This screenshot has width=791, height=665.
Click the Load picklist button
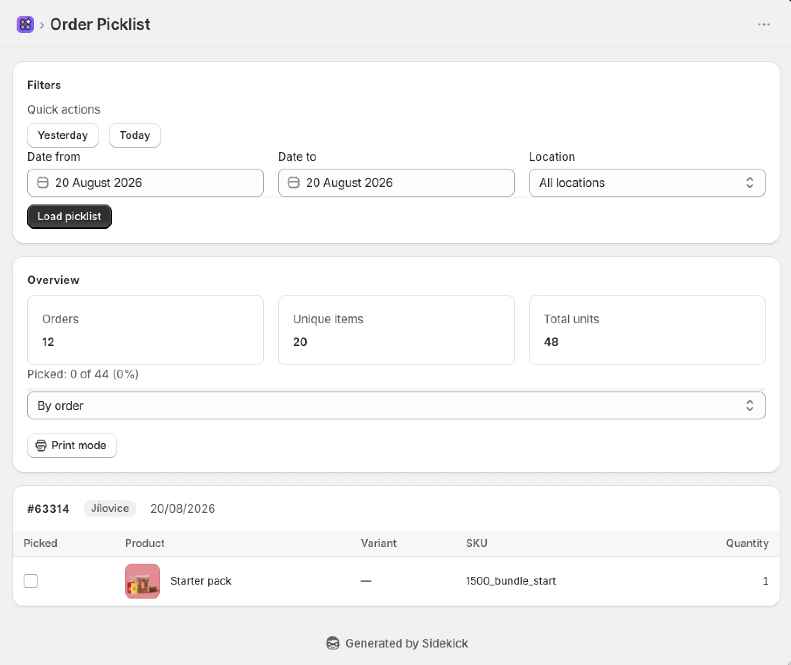[x=69, y=217]
